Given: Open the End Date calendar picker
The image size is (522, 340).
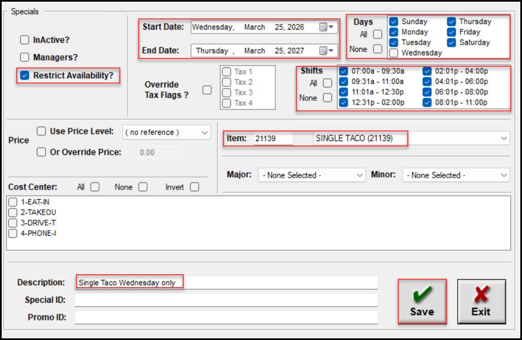Looking at the screenshot, I should (x=326, y=51).
